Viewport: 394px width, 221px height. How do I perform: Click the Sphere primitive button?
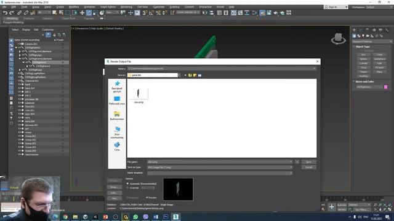point(363,59)
